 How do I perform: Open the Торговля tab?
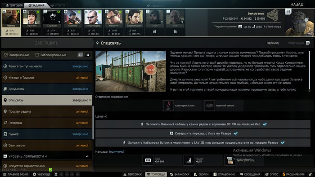(14, 5)
